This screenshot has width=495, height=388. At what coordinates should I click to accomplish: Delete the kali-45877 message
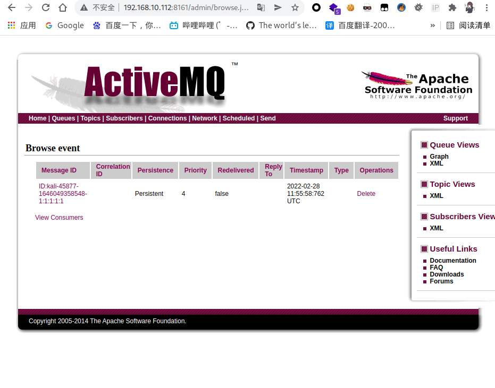pos(366,194)
